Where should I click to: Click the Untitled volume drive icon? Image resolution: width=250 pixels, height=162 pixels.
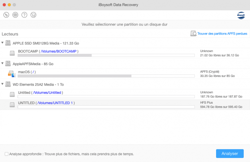click(12, 94)
